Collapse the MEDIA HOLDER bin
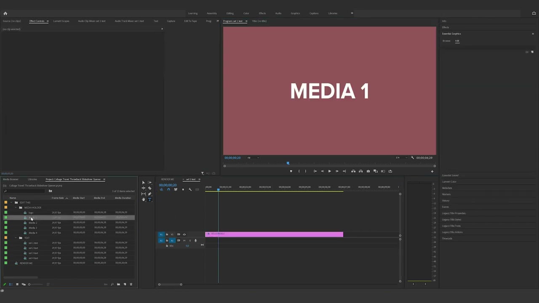The image size is (539, 303). (16, 207)
